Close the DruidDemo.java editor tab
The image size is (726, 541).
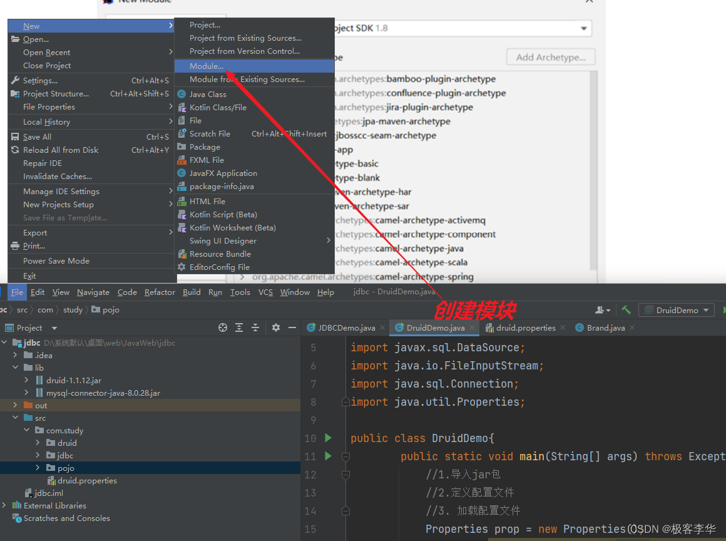472,327
